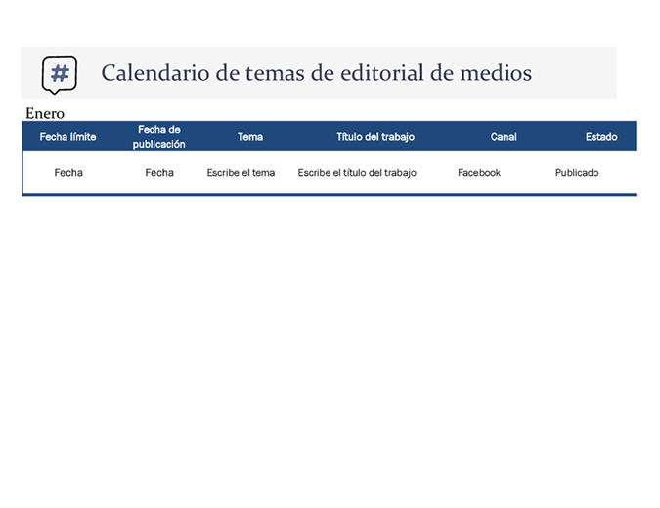Open the 'Publicado' status cell

pyautogui.click(x=577, y=173)
